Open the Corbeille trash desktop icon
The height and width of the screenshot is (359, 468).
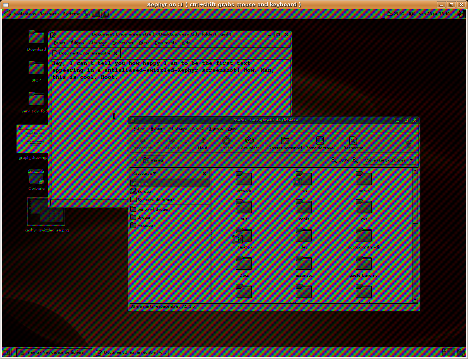(36, 178)
